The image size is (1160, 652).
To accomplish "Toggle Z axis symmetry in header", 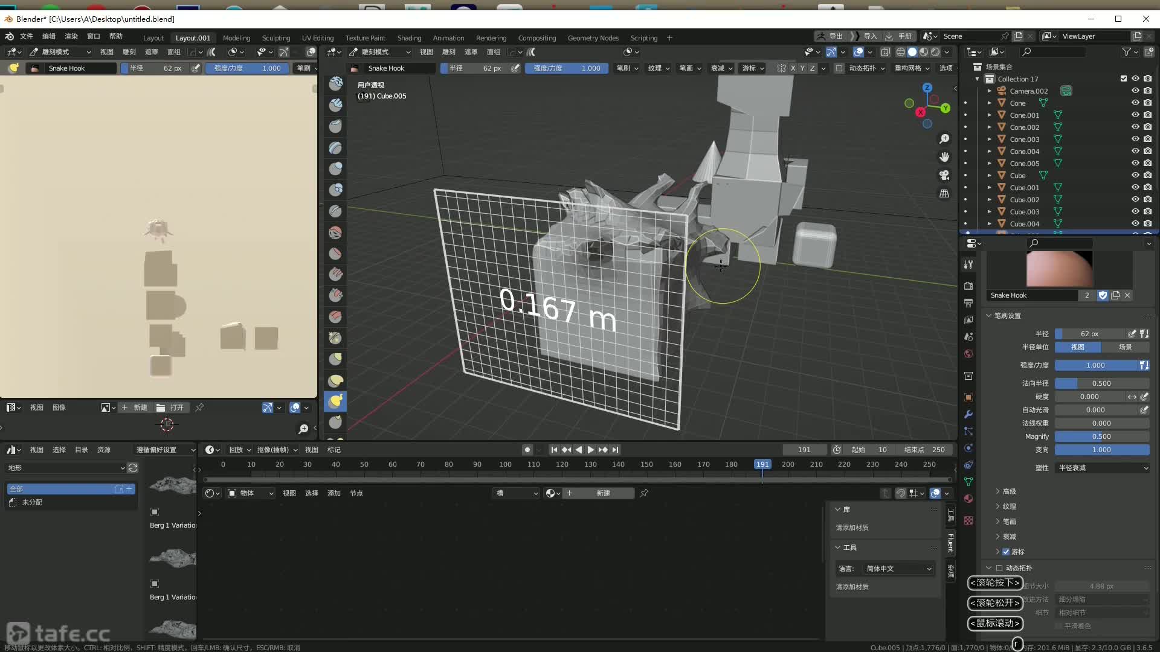I will [x=812, y=68].
